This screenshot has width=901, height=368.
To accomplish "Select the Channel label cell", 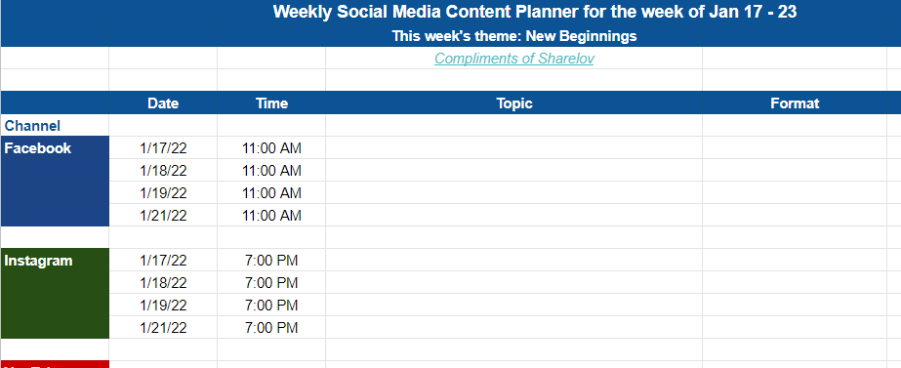I will click(x=55, y=125).
